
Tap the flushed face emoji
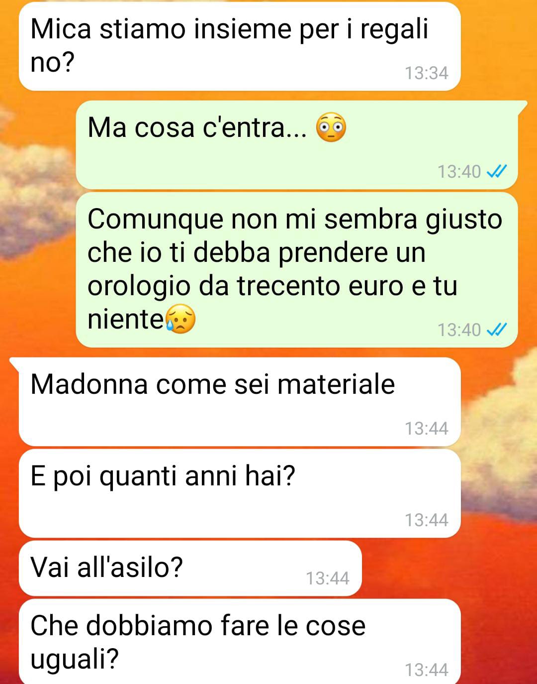click(331, 128)
